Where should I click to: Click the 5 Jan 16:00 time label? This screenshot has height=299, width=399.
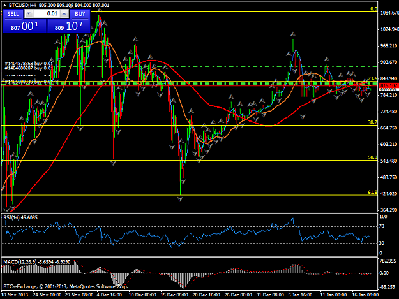point(300,295)
